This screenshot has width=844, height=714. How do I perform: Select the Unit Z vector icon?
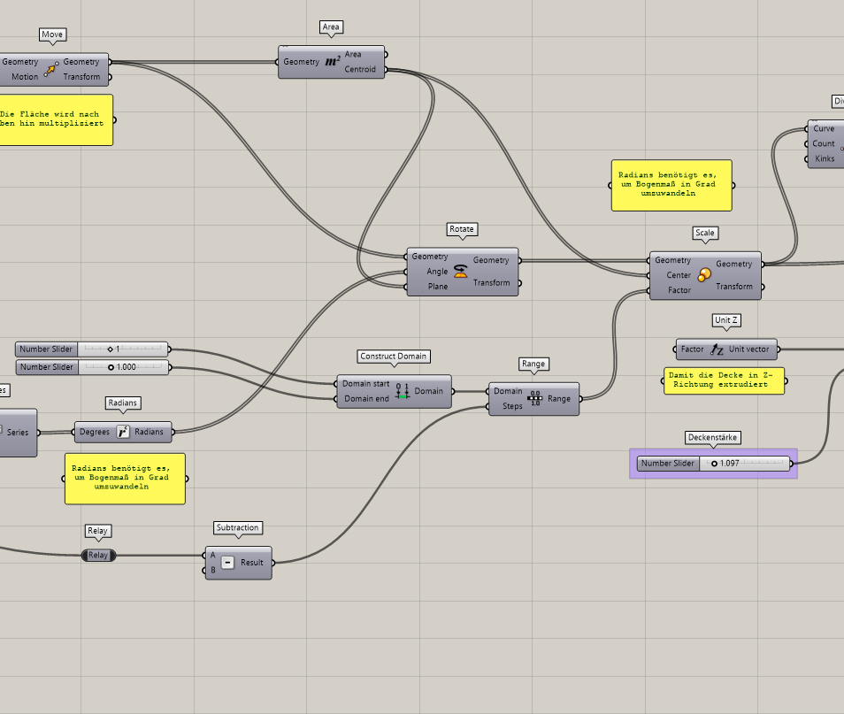[716, 349]
